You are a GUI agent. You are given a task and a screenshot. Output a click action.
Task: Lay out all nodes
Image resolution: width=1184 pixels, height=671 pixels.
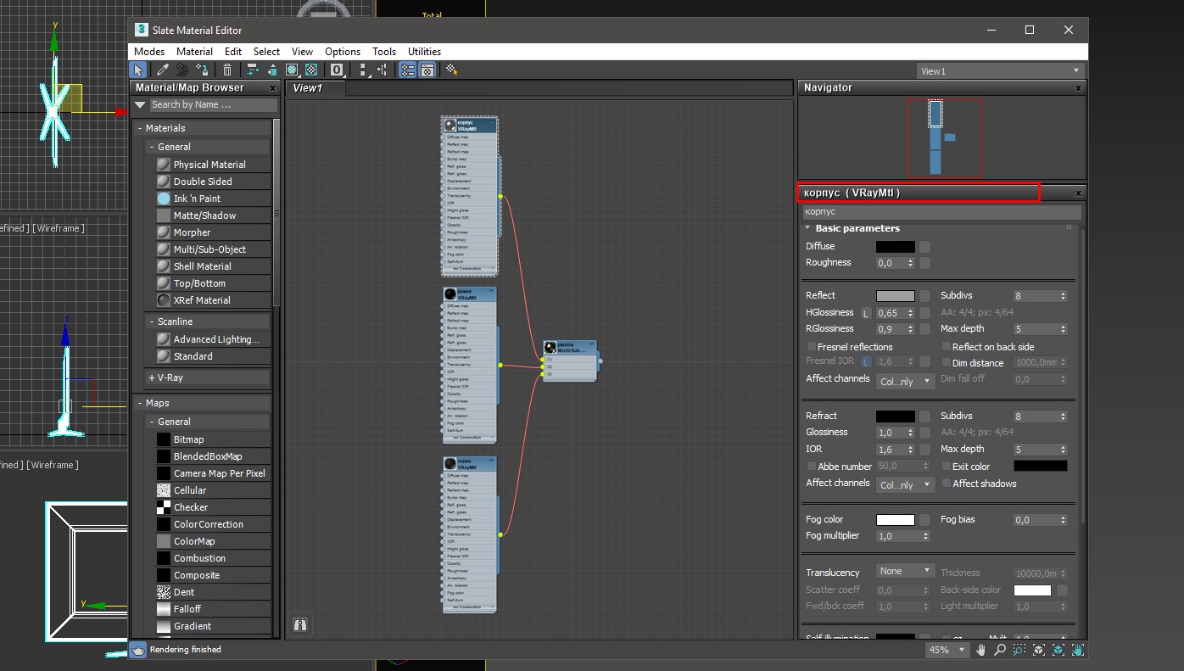click(363, 70)
